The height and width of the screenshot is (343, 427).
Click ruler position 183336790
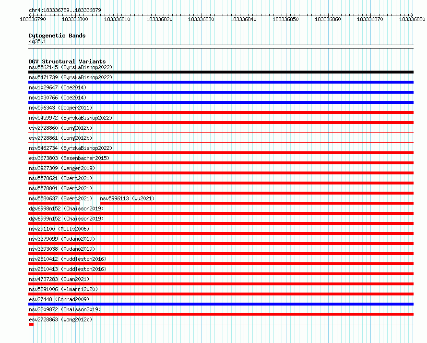[33, 19]
